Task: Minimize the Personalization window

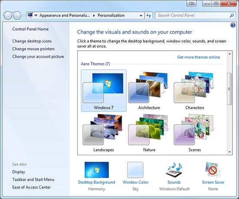Action: coord(207,3)
